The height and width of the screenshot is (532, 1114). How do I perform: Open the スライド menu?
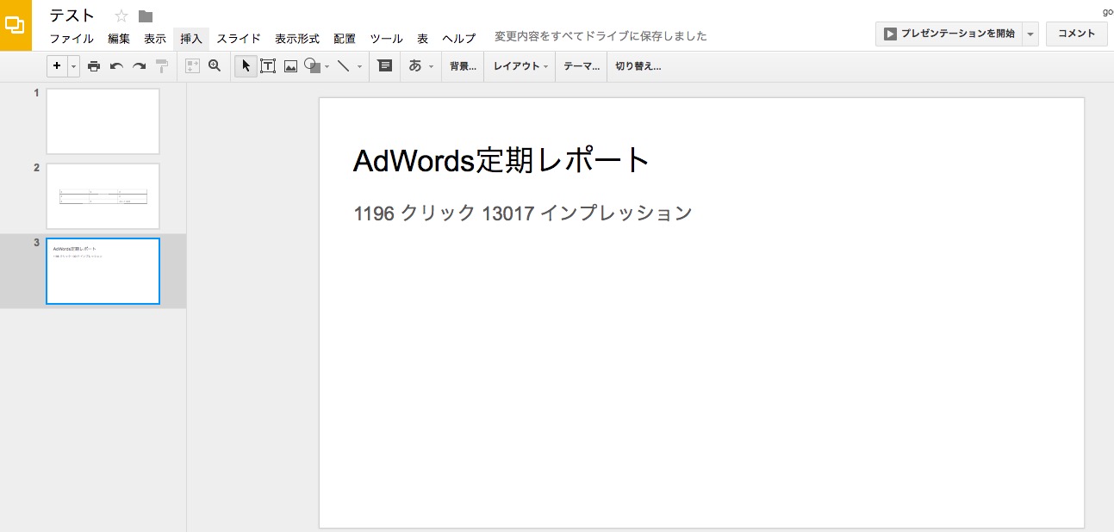pyautogui.click(x=239, y=39)
